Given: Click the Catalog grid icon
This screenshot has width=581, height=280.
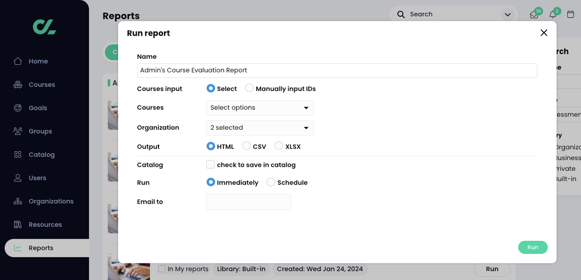Looking at the screenshot, I should 18,155.
